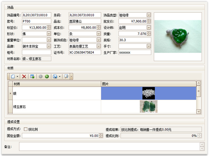This screenshot has height=156, width=209.
Task: Click the new material page icon
Action: (13, 76)
